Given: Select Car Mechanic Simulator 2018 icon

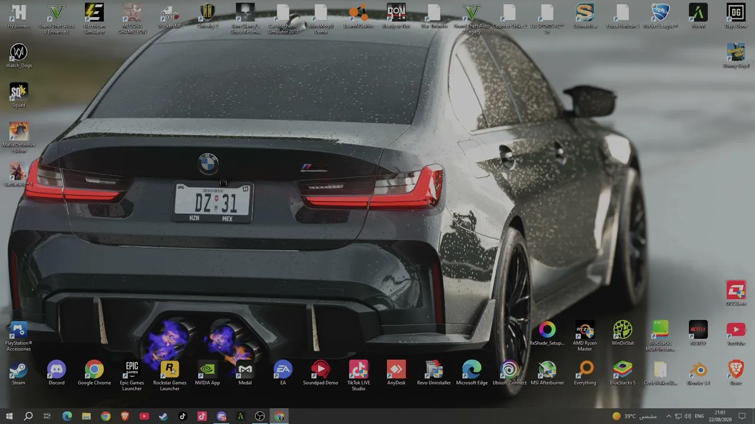Looking at the screenshot, I should pyautogui.click(x=283, y=19).
